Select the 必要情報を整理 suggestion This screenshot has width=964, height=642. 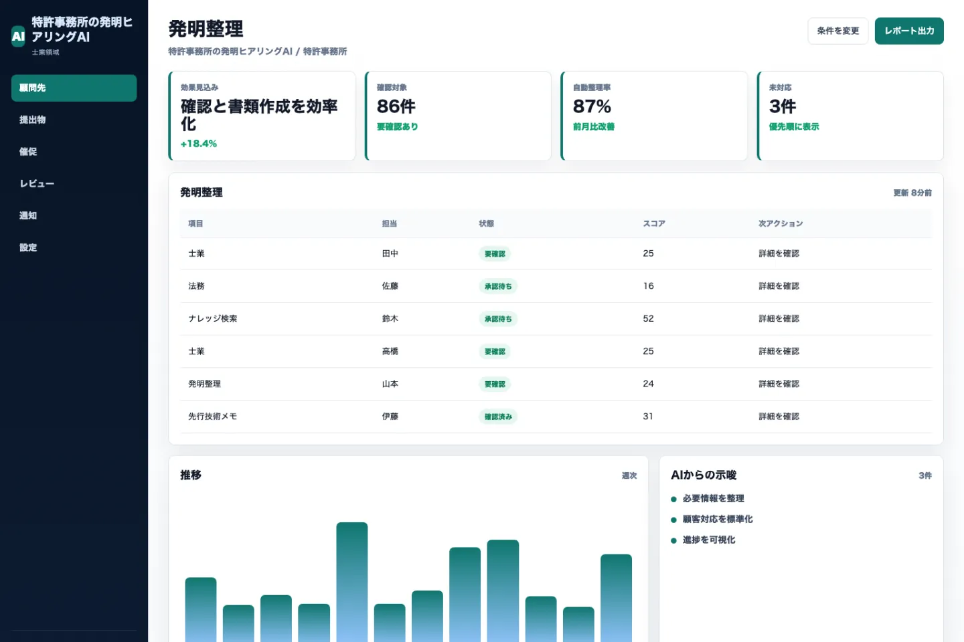713,499
